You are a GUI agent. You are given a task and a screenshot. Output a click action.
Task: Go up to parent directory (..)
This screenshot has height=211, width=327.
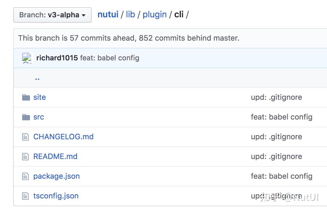[x=37, y=78]
